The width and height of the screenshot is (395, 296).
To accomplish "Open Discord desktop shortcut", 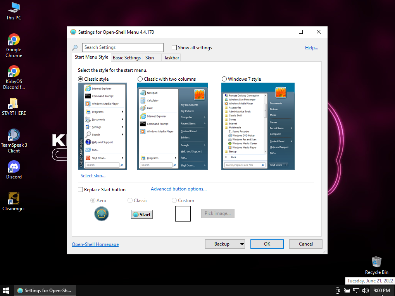I will tap(14, 170).
